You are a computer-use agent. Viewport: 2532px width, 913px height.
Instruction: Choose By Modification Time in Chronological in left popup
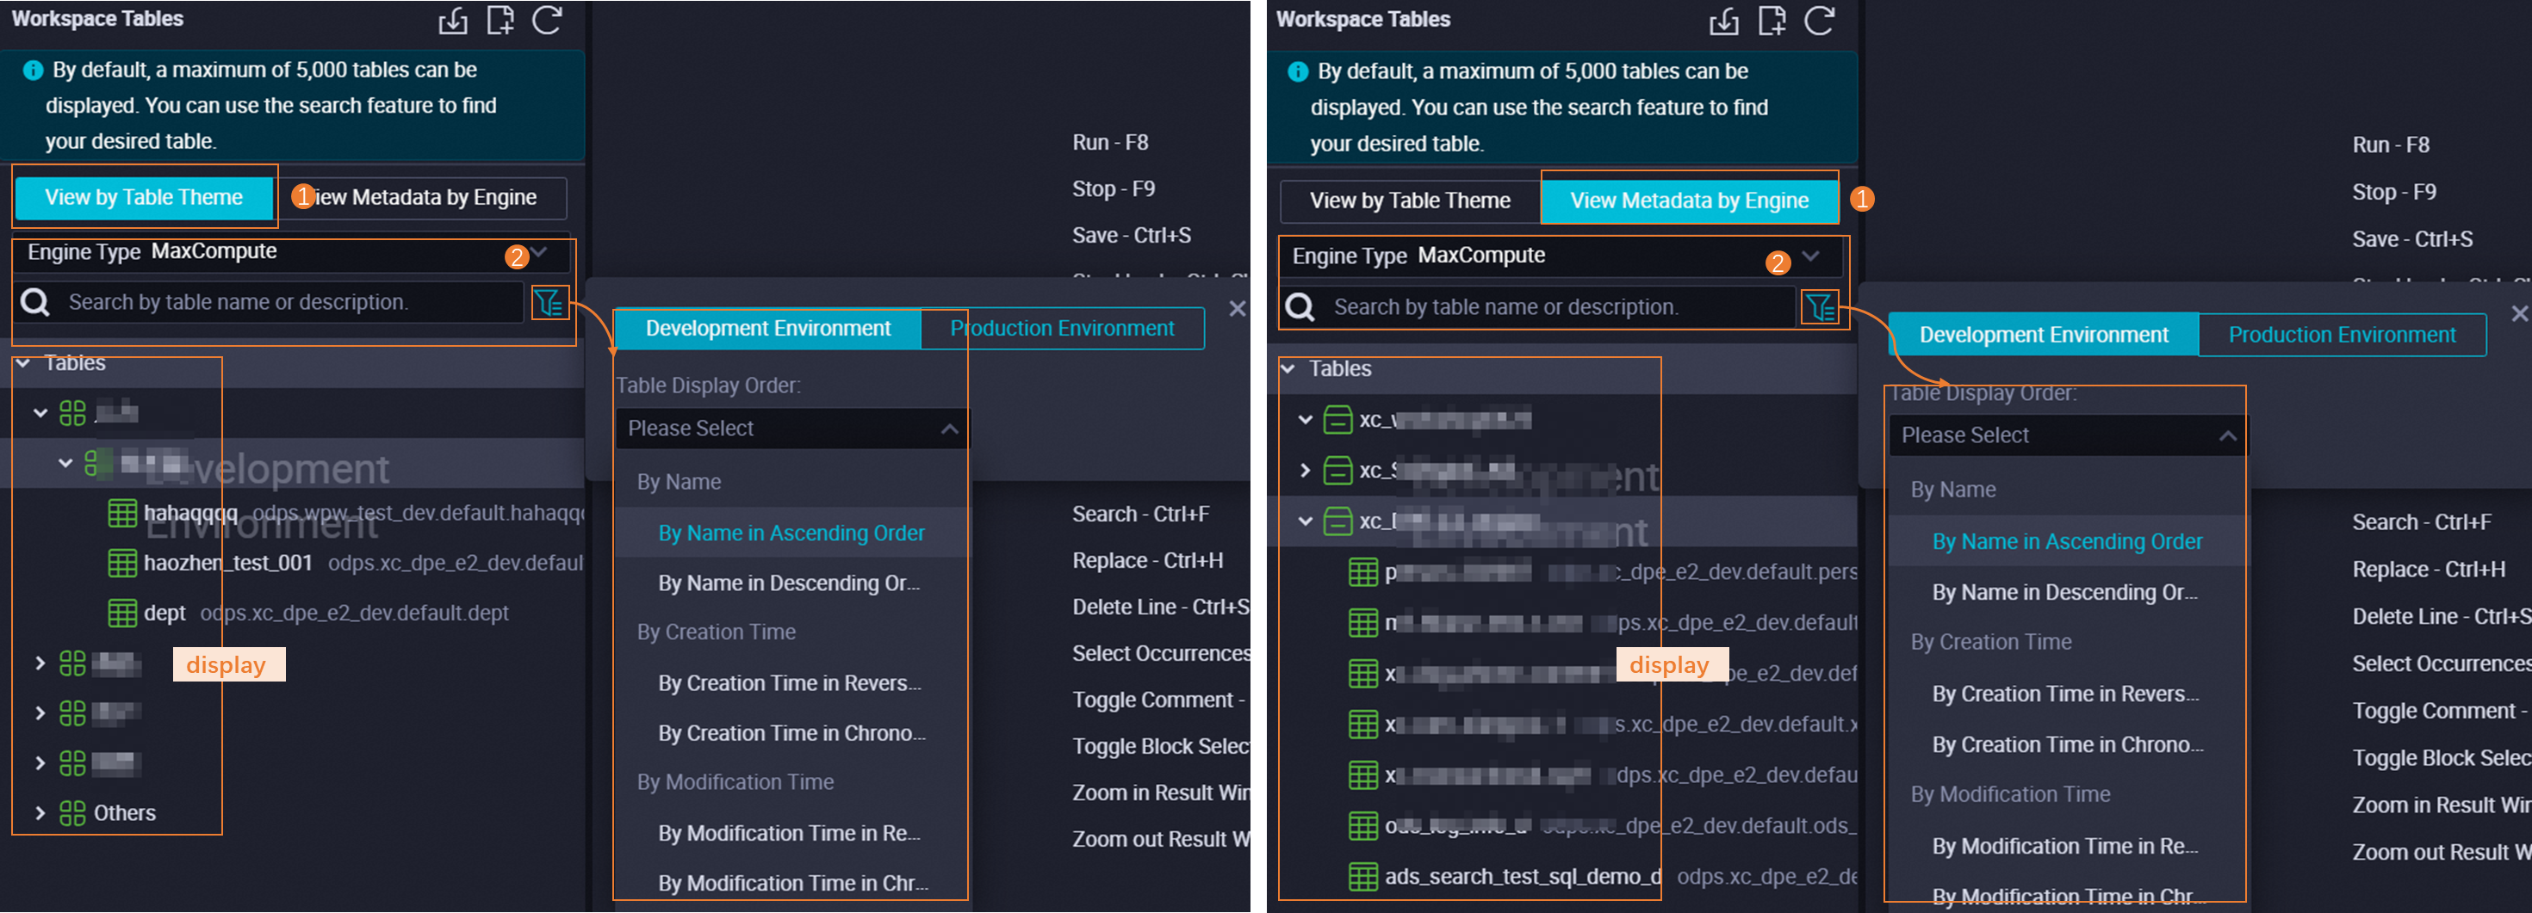pos(791,883)
